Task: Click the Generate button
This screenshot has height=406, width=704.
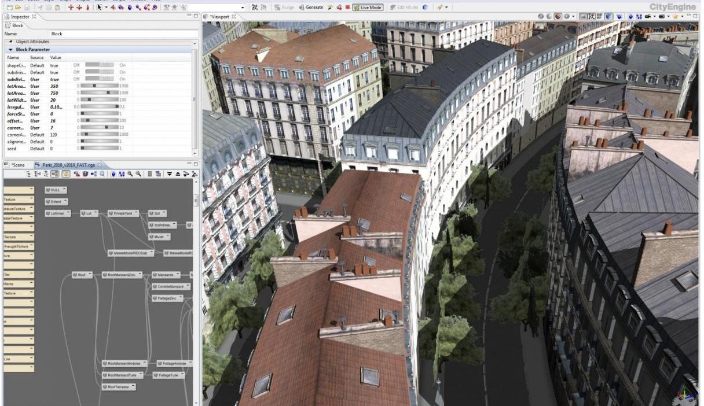Action: click(311, 8)
